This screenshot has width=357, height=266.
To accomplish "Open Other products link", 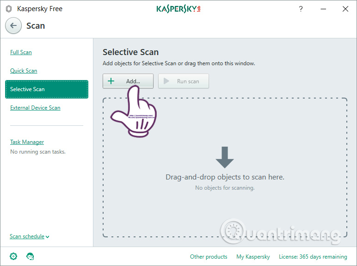I will pyautogui.click(x=209, y=257).
